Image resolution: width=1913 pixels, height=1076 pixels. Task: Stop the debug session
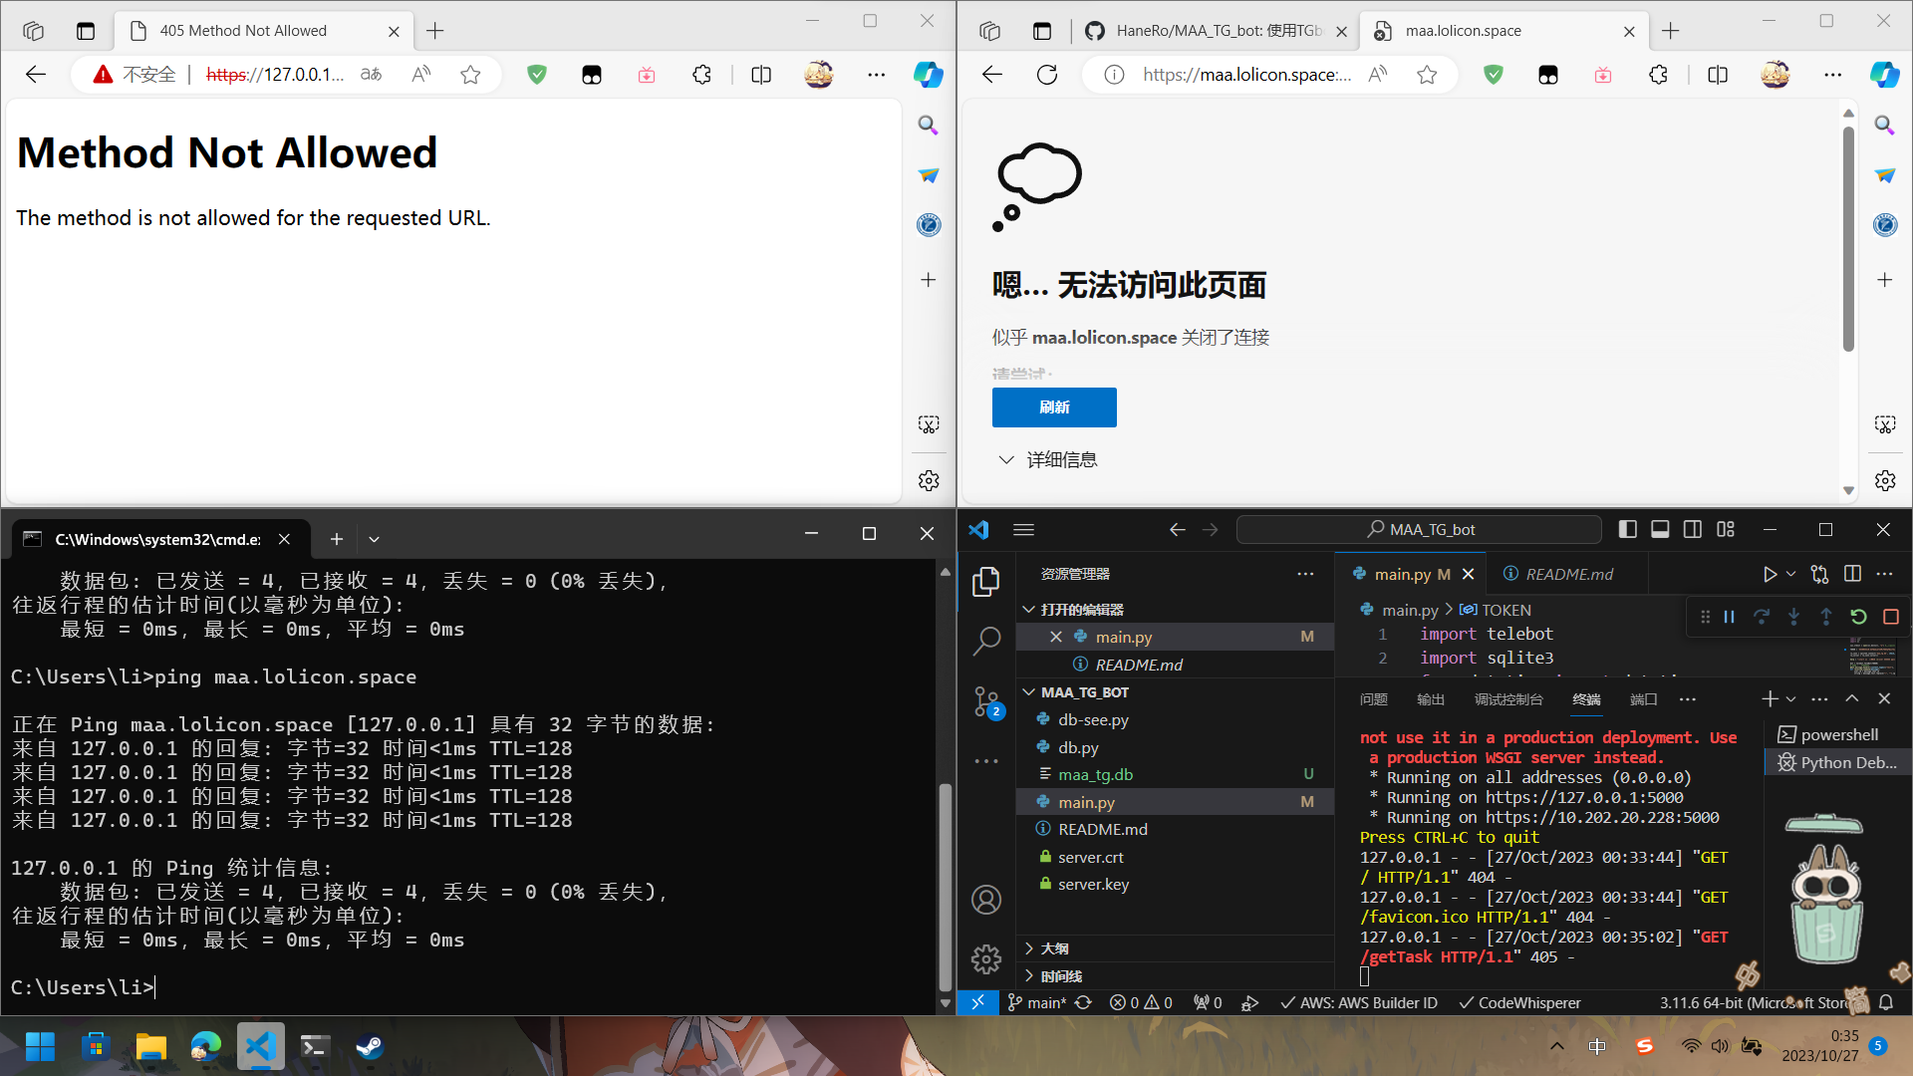coord(1890,617)
